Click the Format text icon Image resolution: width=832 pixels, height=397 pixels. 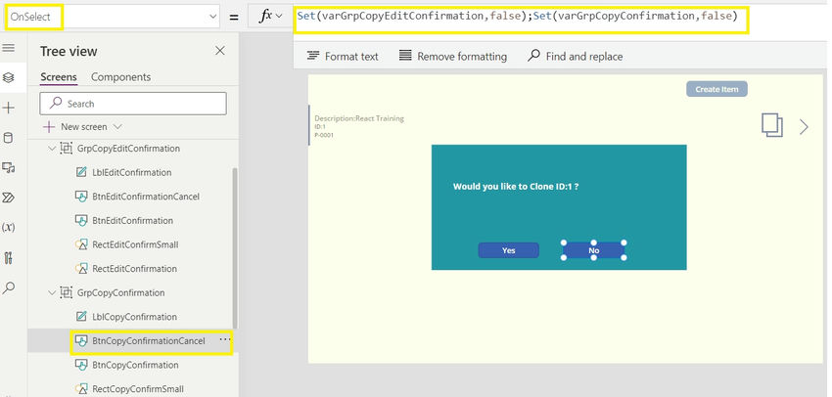pyautogui.click(x=313, y=56)
